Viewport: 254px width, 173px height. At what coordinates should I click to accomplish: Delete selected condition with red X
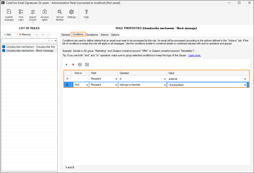click(73, 64)
